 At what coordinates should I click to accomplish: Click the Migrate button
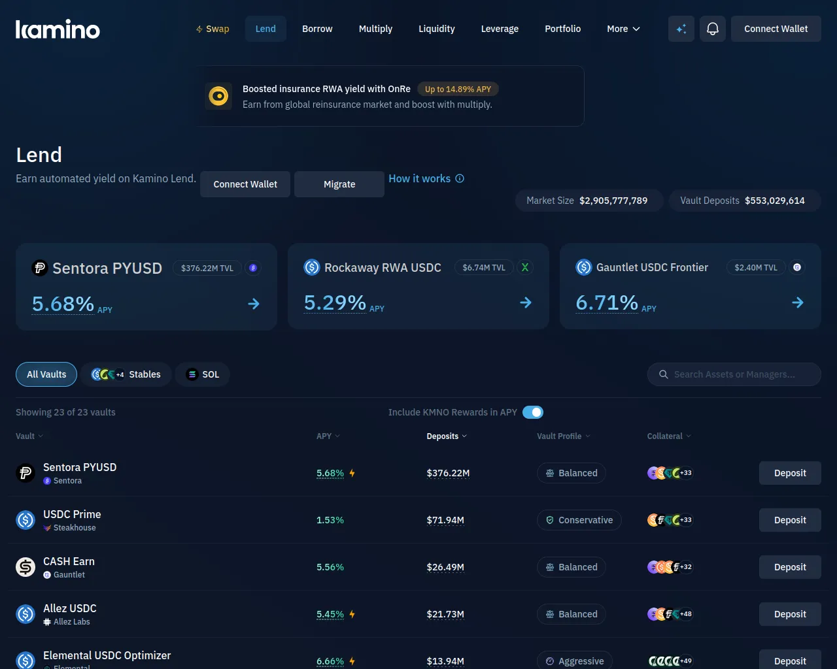click(x=339, y=184)
